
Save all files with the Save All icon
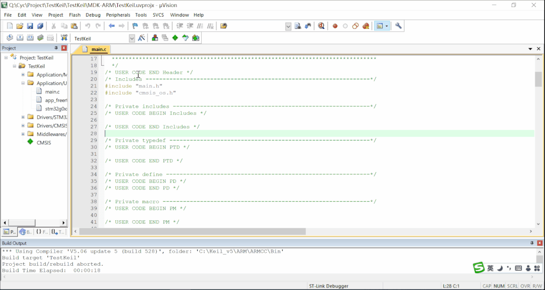[40, 26]
